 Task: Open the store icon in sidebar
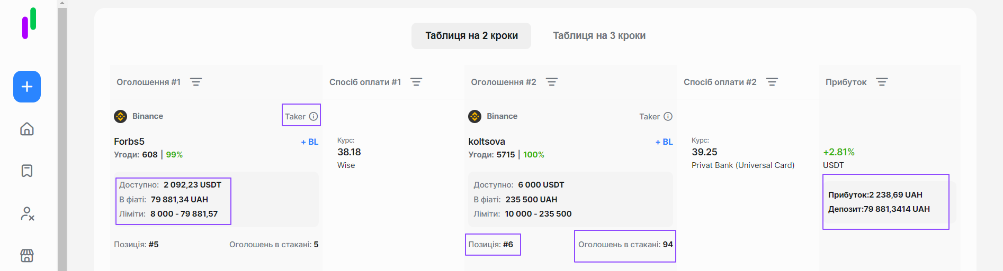pyautogui.click(x=27, y=256)
